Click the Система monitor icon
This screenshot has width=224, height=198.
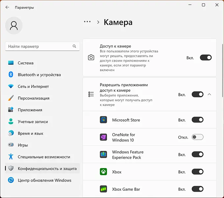point(11,63)
